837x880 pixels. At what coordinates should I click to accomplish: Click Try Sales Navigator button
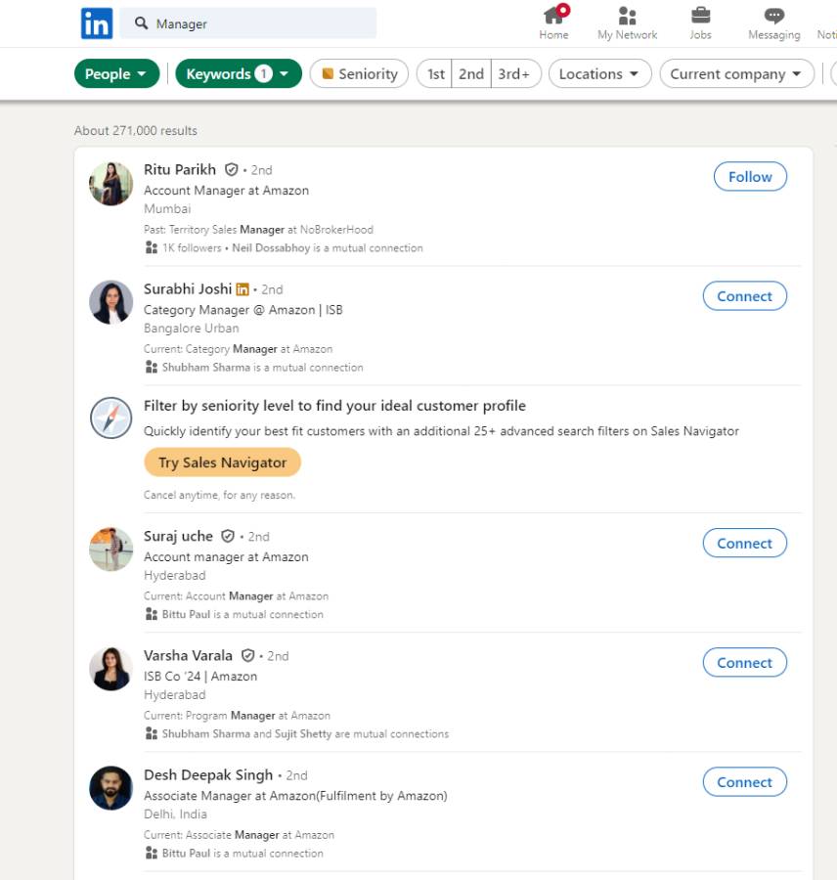coord(222,462)
